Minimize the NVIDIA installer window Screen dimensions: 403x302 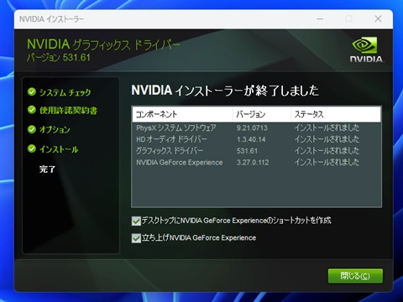pyautogui.click(x=320, y=18)
